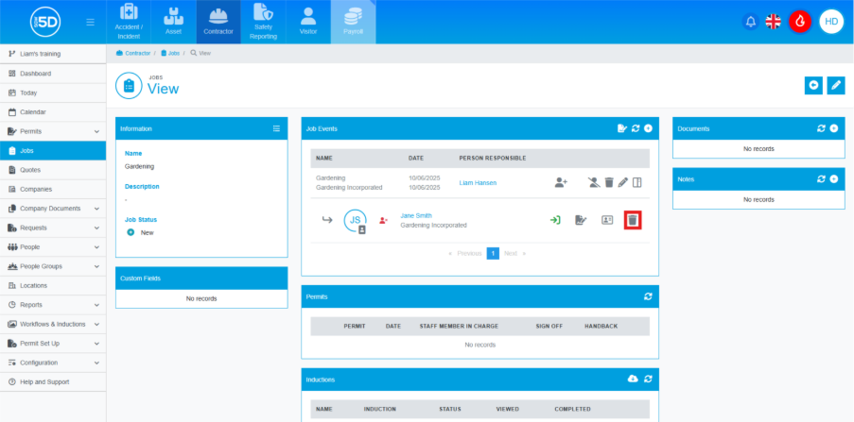Add a person to the Gardening job event
The height and width of the screenshot is (422, 854).
[561, 182]
